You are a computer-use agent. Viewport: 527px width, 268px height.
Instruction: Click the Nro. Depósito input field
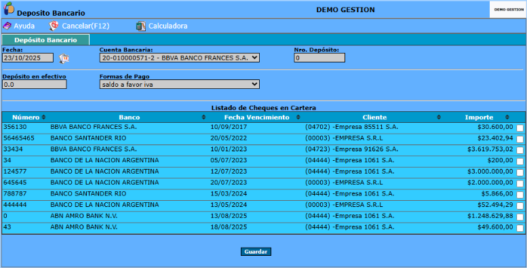(319, 58)
